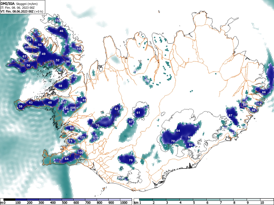The height and width of the screenshot is (205, 274).
Task: Click the visibility value 107 on the map
Action: [64, 103]
